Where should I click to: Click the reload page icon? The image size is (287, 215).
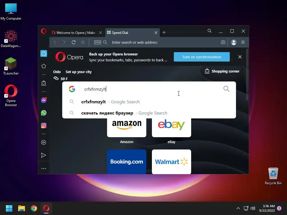click(x=74, y=43)
